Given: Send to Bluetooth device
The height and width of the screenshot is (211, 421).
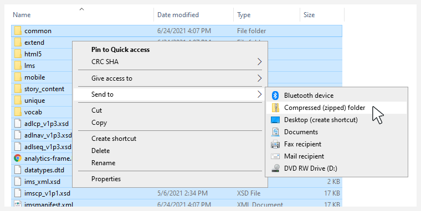Looking at the screenshot, I should coord(336,96).
